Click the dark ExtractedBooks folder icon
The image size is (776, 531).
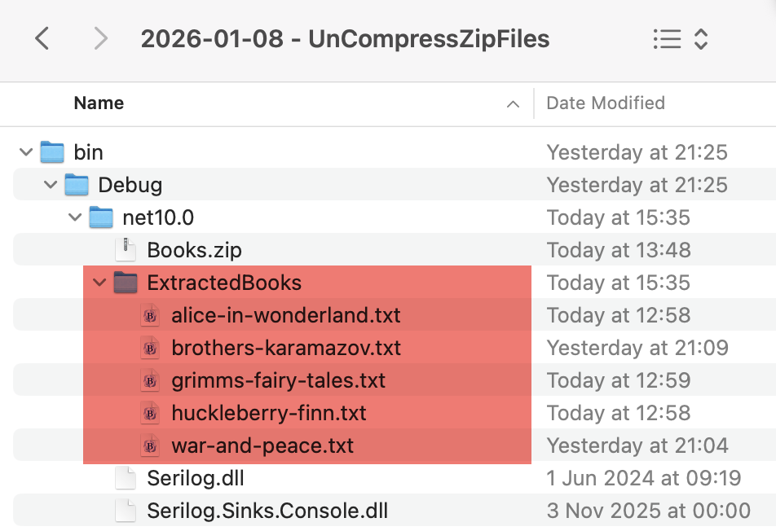click(125, 282)
